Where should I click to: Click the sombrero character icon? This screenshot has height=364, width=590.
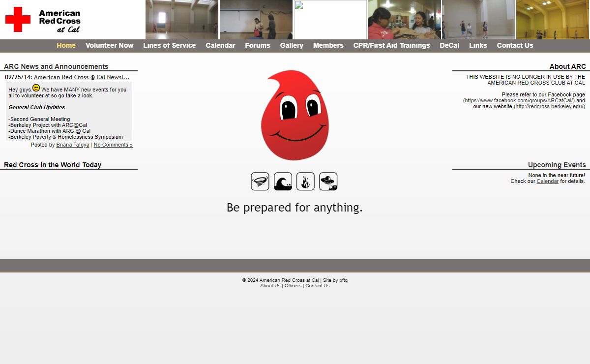click(328, 182)
